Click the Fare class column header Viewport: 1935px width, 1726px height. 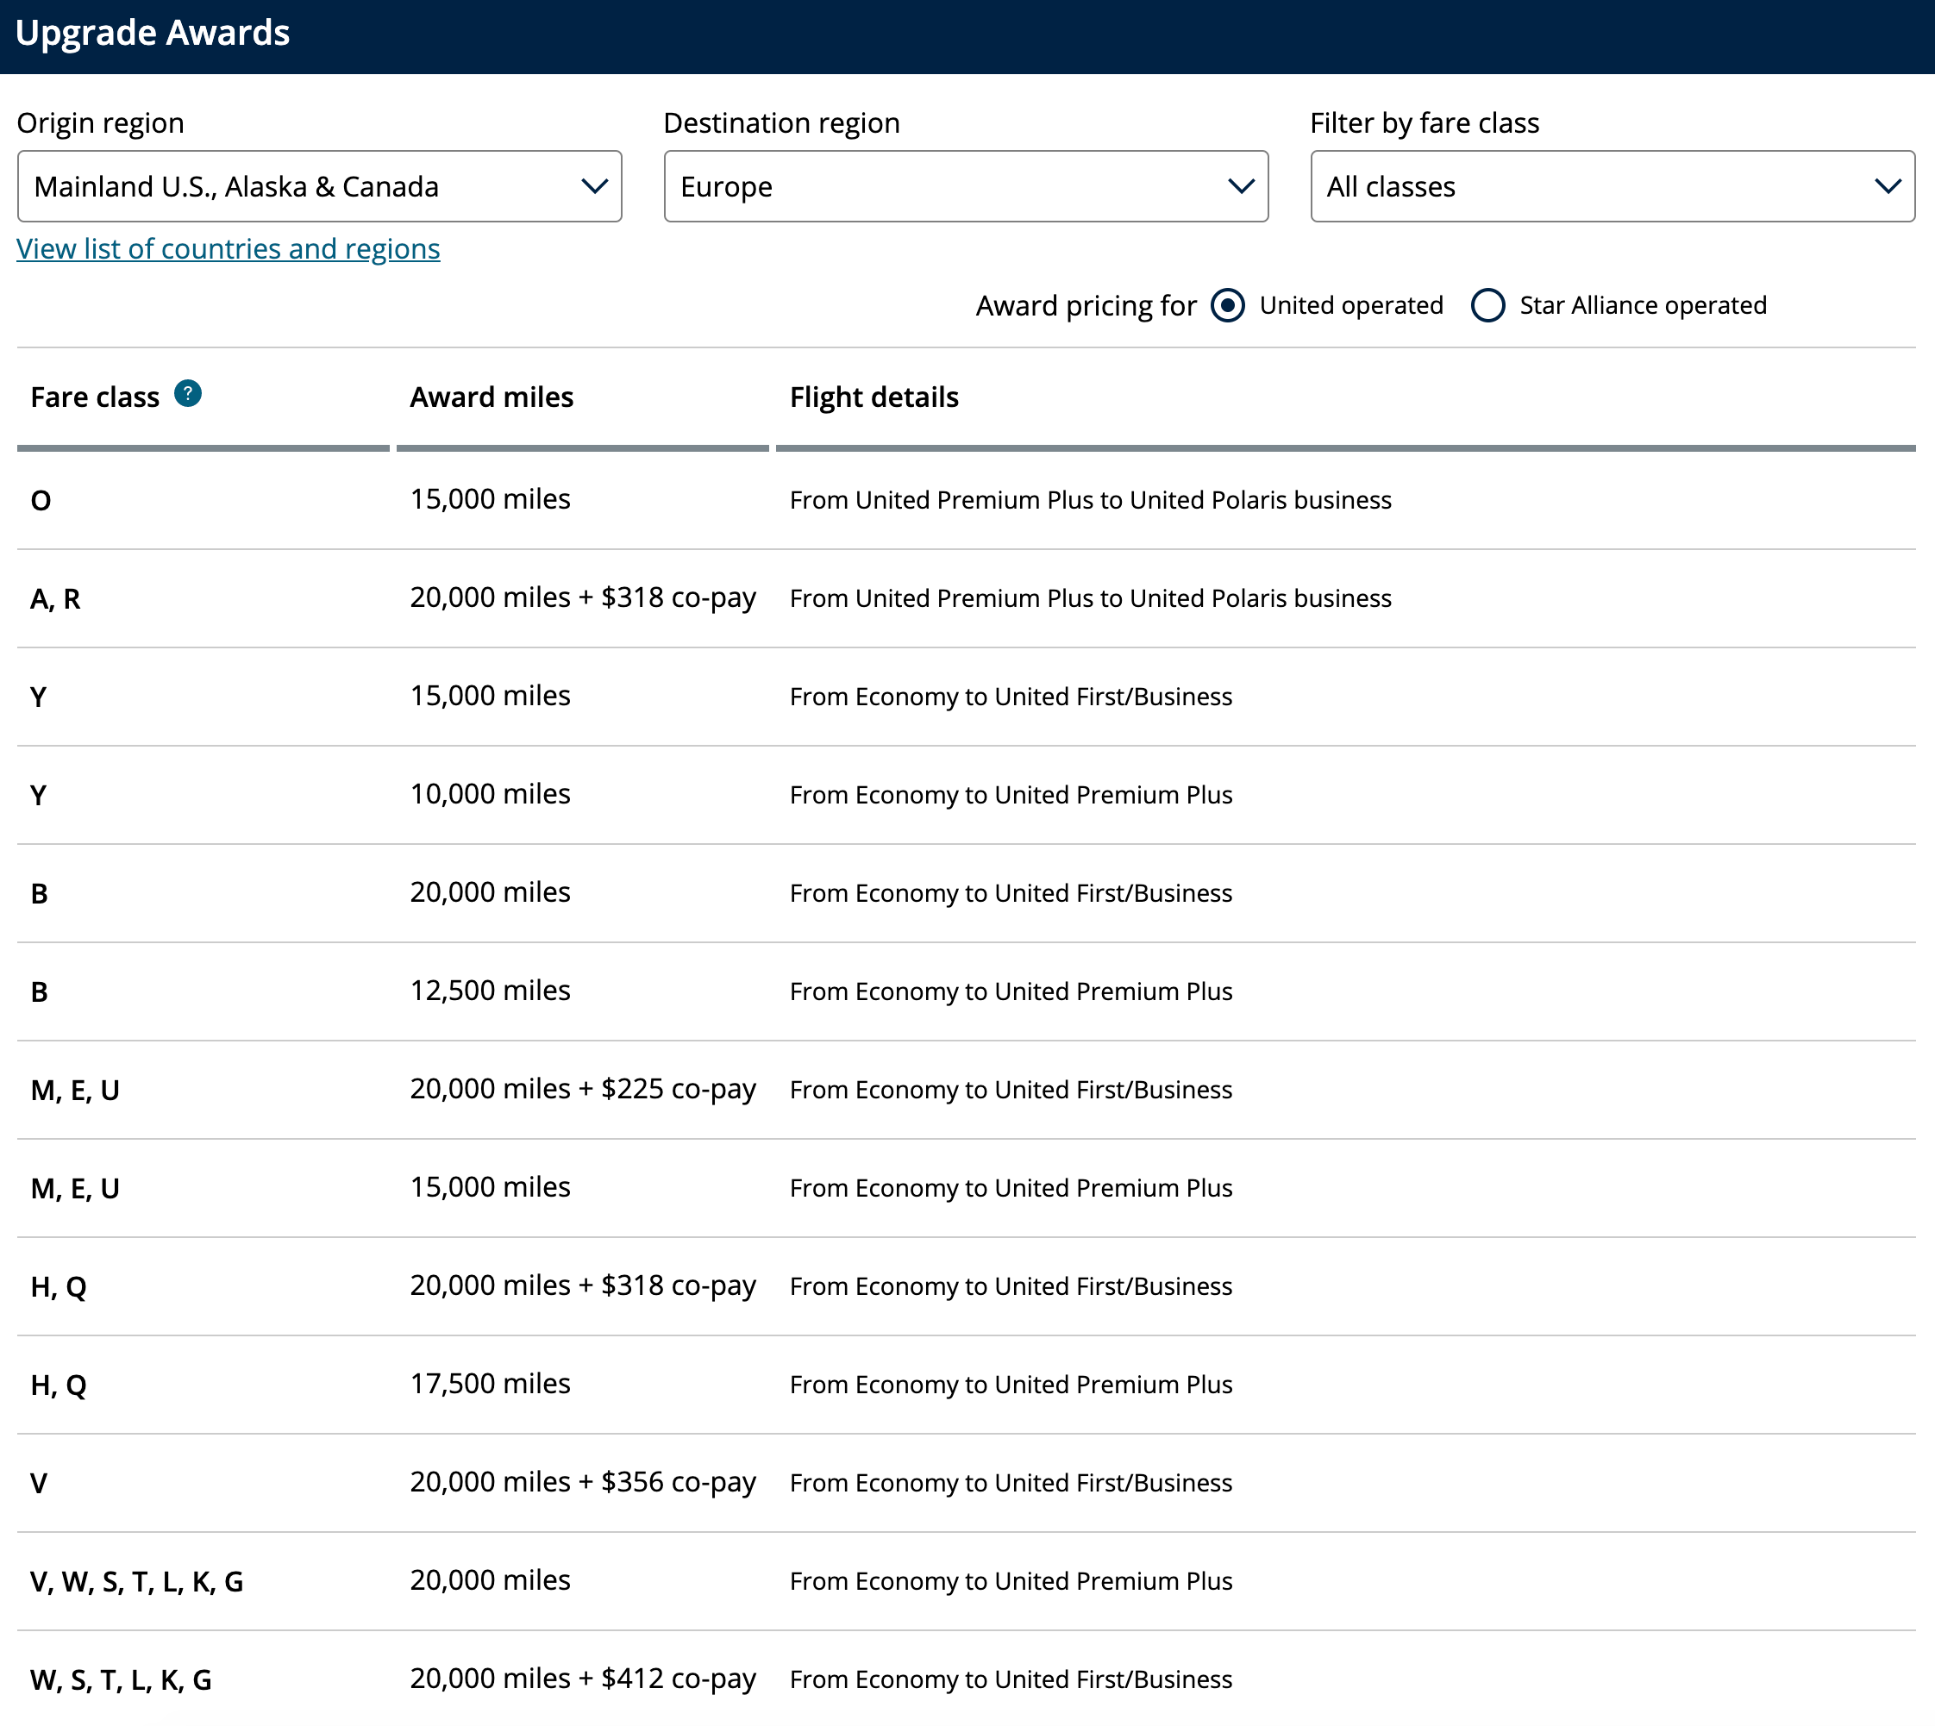coord(95,397)
